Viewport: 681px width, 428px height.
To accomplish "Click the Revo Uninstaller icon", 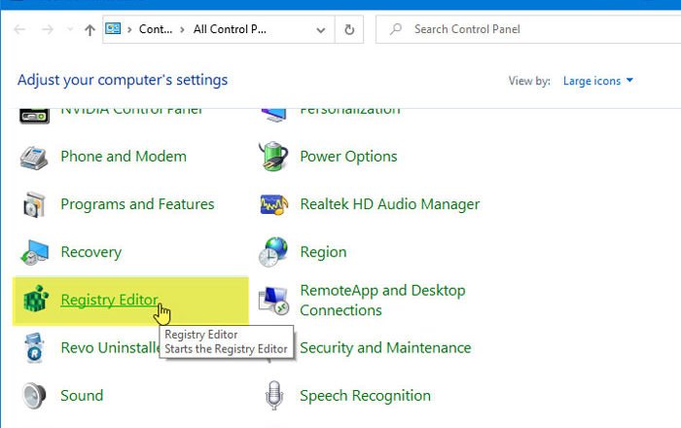I will coord(34,347).
